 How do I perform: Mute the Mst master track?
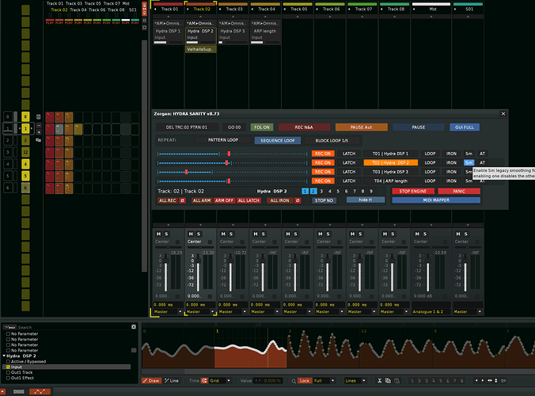(417, 234)
